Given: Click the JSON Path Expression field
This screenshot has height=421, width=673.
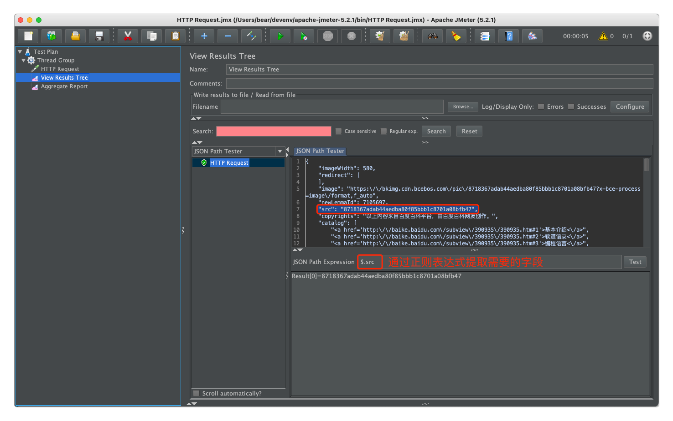Looking at the screenshot, I should click(x=490, y=262).
